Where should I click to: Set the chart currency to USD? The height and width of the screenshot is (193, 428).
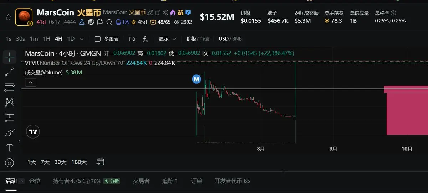(x=224, y=39)
